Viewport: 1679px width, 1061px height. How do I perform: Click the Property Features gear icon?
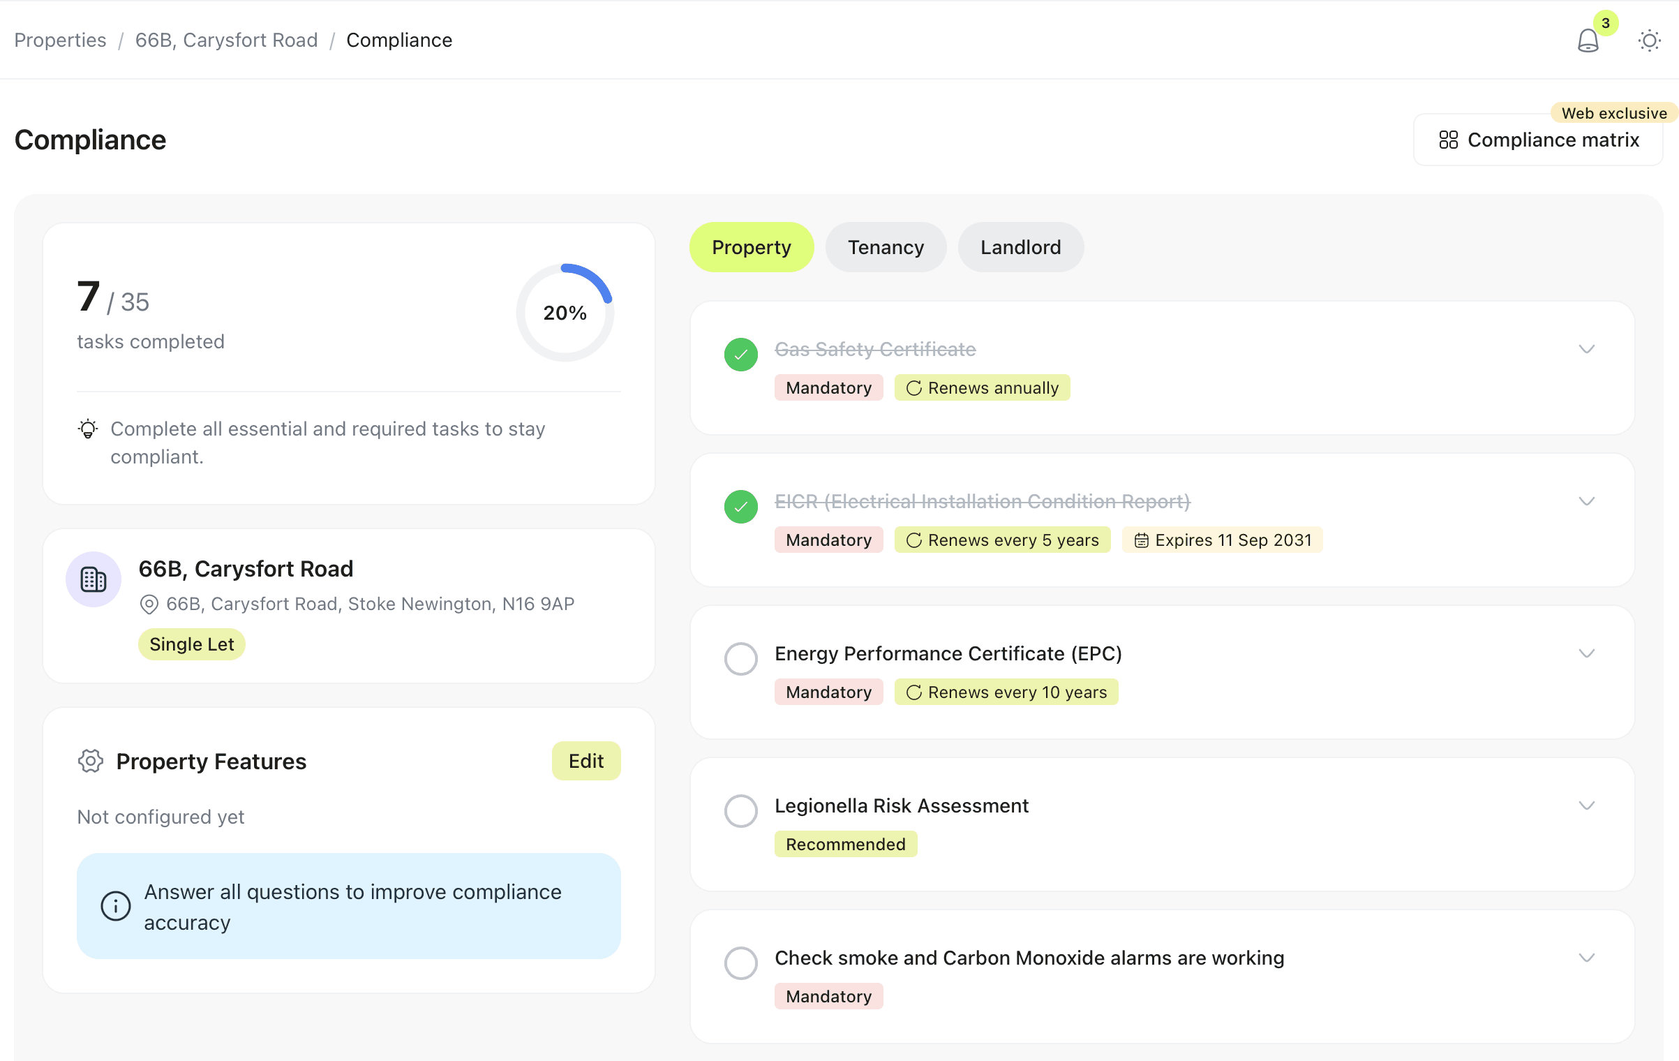(x=91, y=761)
